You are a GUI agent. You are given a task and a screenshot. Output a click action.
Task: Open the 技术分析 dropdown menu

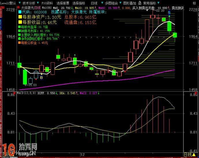[x=29, y=3]
